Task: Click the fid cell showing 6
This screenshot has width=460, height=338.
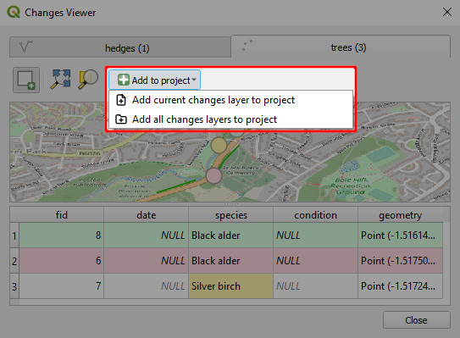Action: tap(62, 261)
